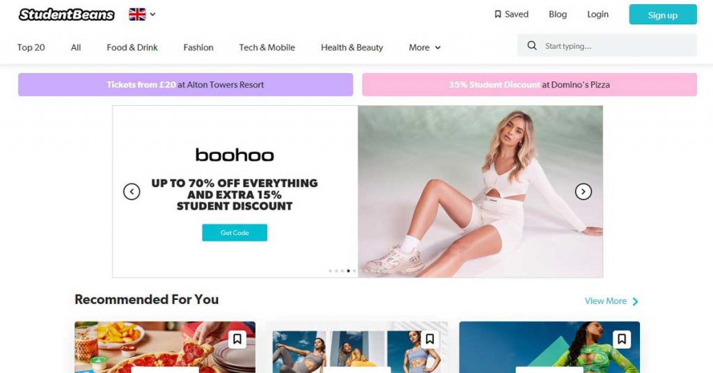Go to previous carousel slide arrow
The width and height of the screenshot is (713, 373).
132,191
